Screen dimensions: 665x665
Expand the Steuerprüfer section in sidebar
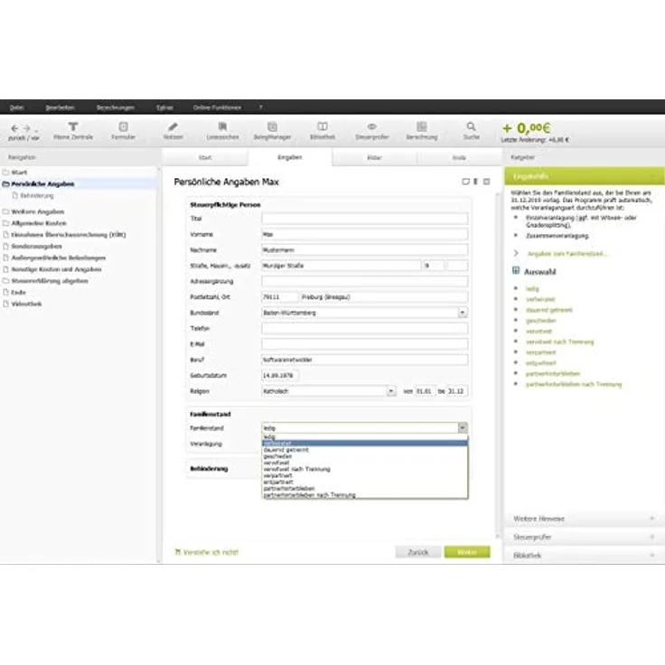583,538
